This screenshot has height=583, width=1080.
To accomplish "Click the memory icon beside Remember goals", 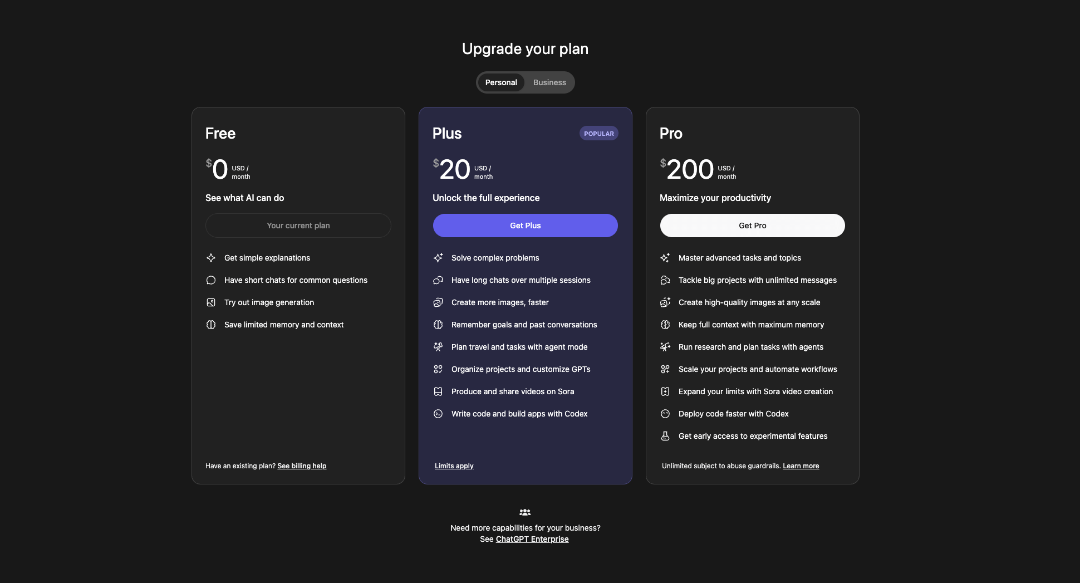I will point(438,324).
